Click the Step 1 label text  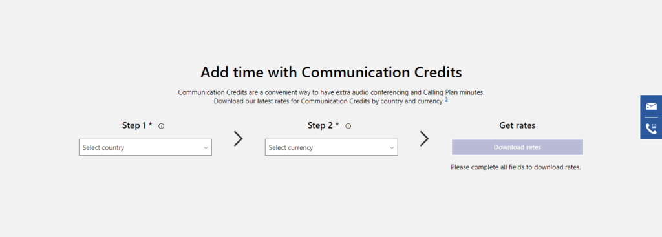click(134, 125)
